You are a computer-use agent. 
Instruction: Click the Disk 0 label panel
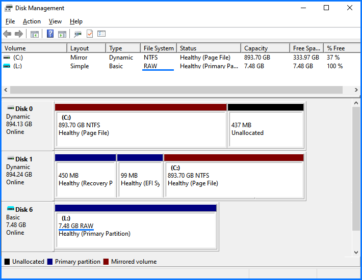pyautogui.click(x=28, y=126)
